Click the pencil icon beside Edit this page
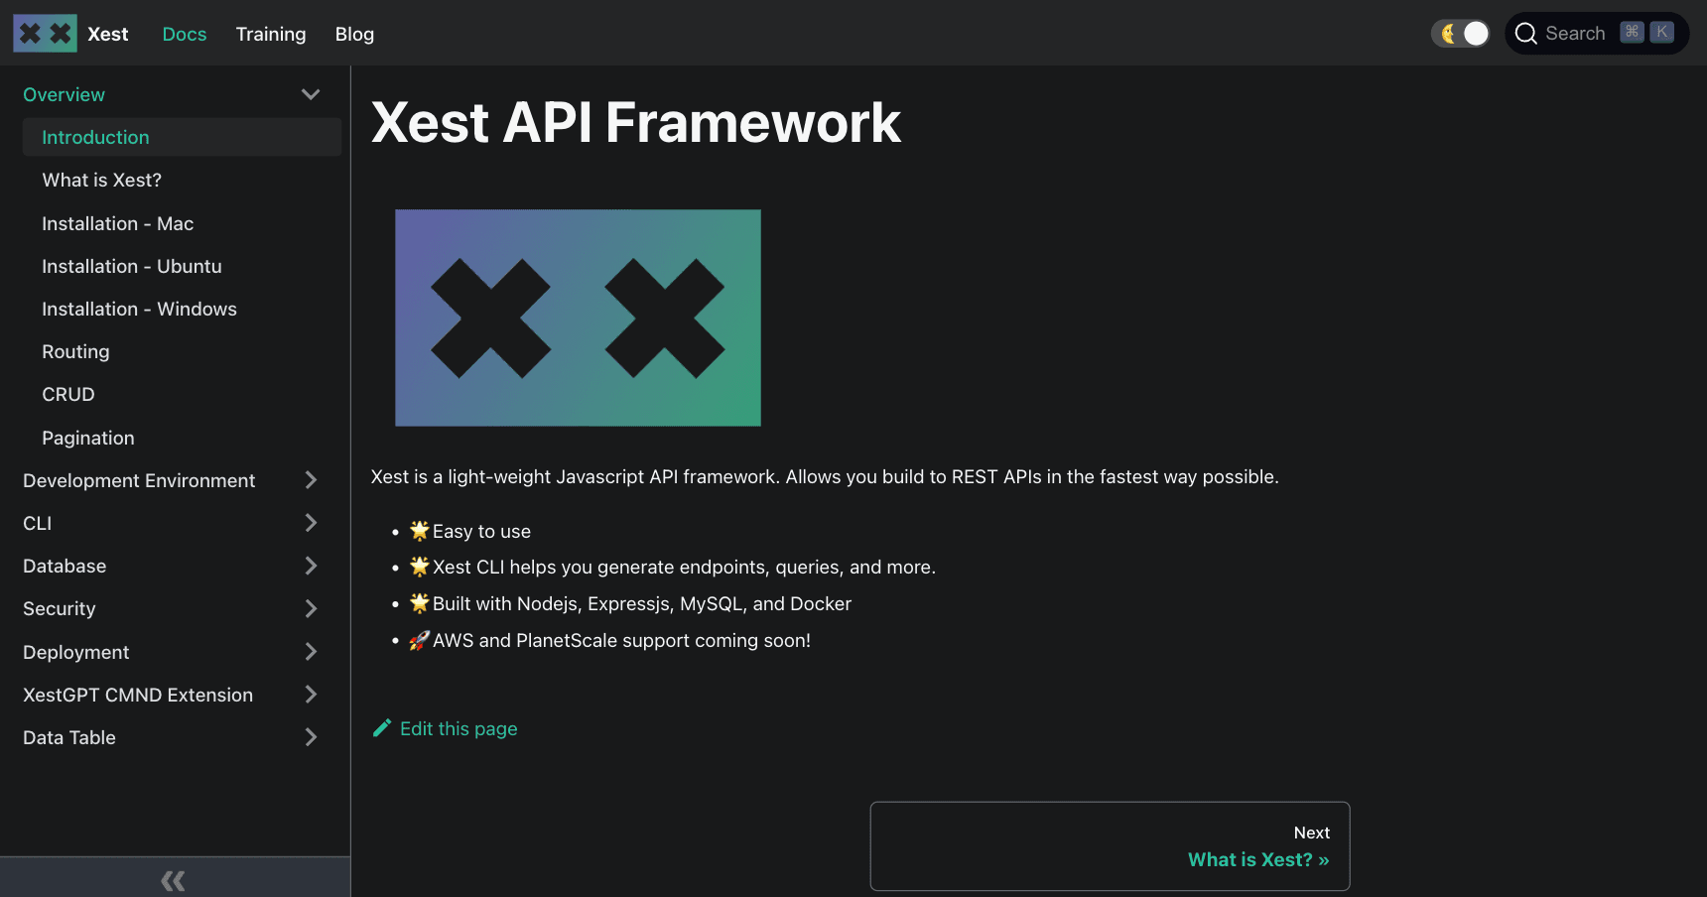This screenshot has height=897, width=1707. [x=382, y=728]
